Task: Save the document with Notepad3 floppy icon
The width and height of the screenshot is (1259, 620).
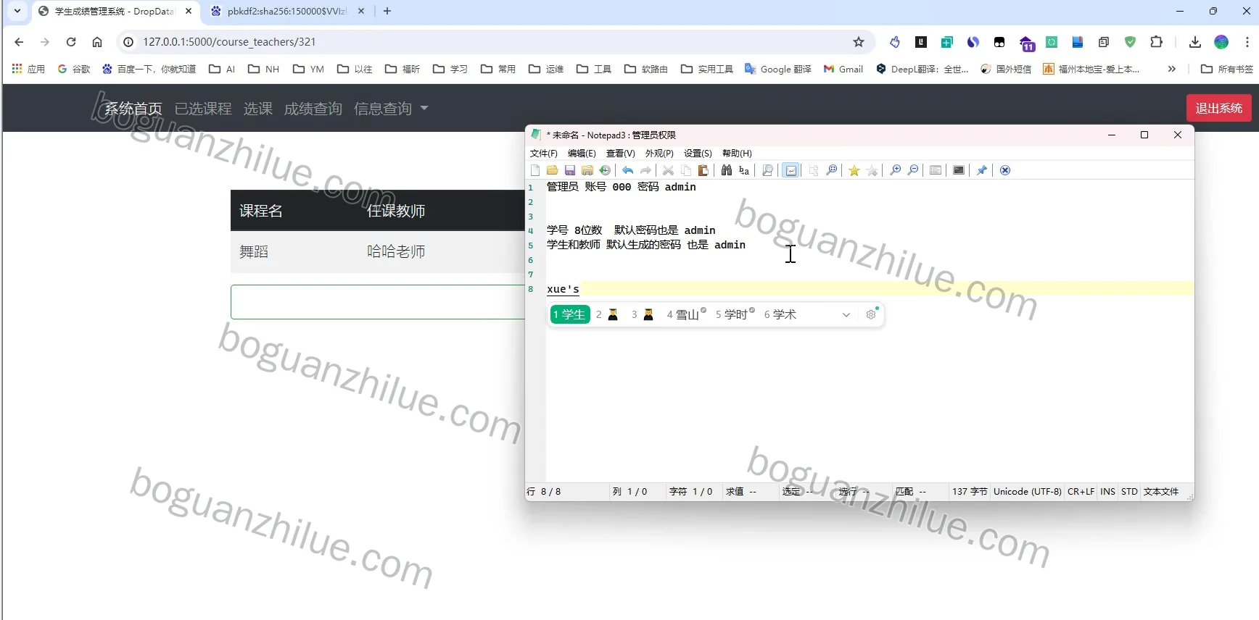Action: (x=570, y=170)
